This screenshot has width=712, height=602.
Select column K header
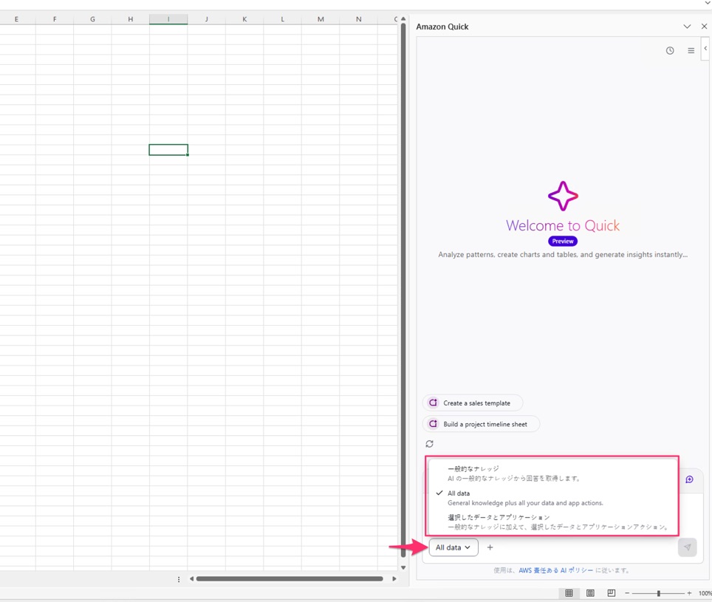click(x=244, y=19)
